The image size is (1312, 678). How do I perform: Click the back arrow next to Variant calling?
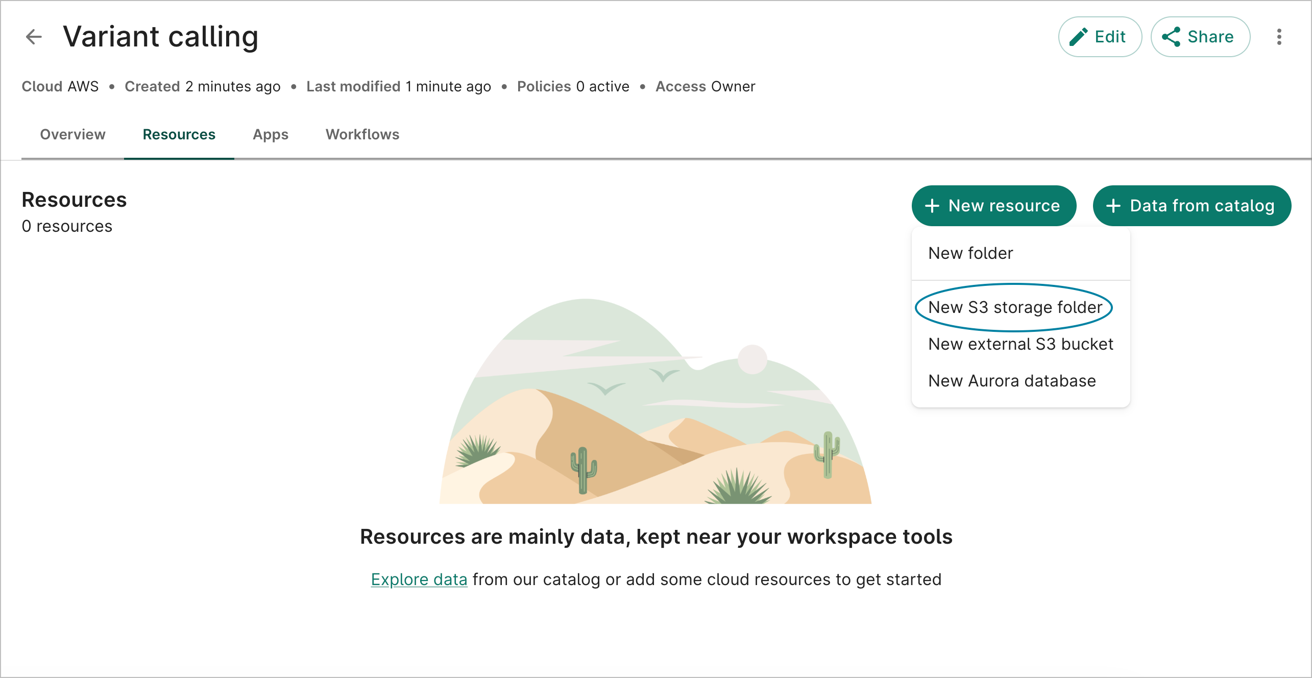(34, 36)
